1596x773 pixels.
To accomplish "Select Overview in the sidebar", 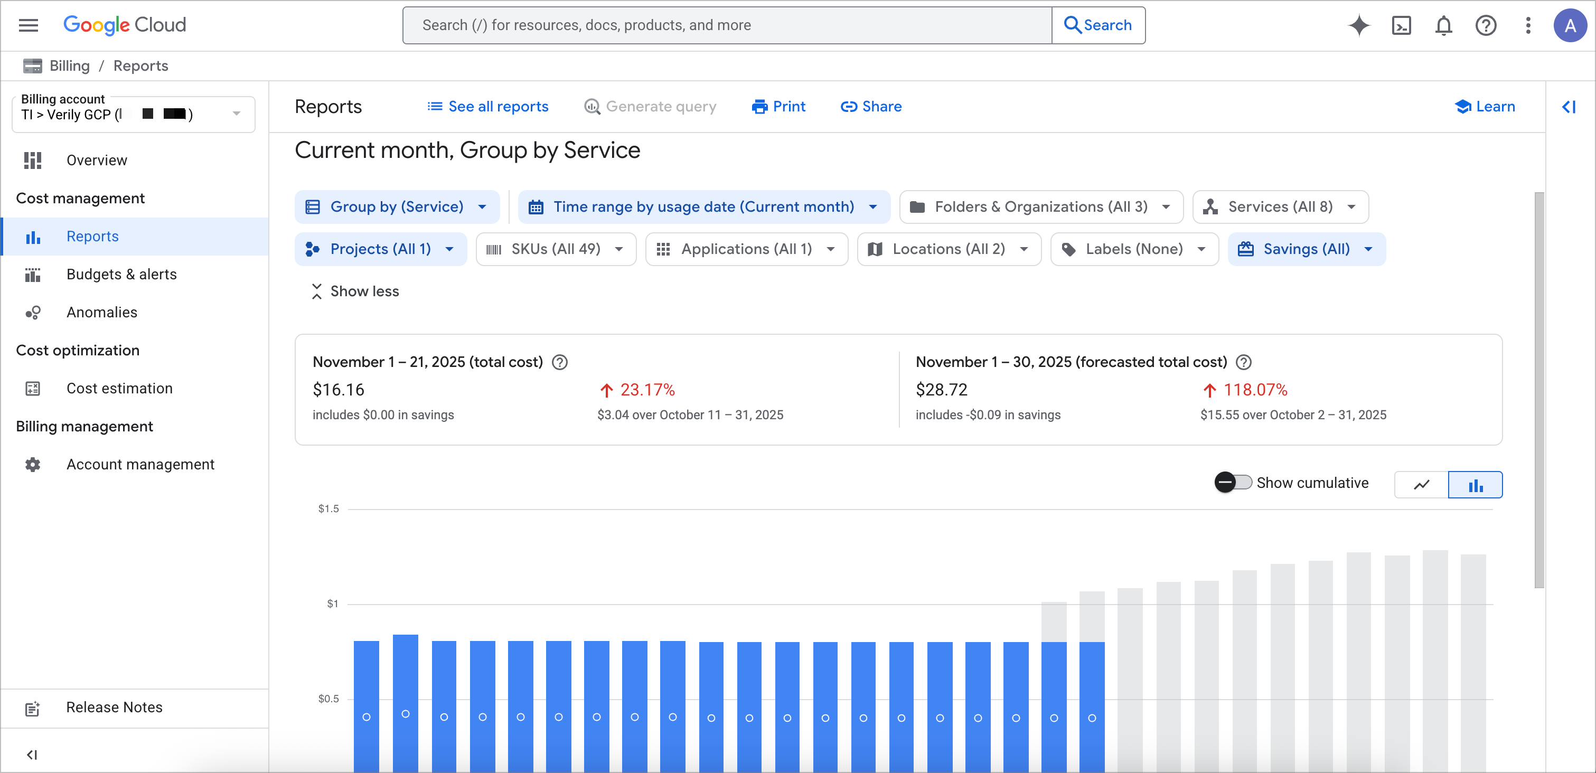I will tap(97, 160).
